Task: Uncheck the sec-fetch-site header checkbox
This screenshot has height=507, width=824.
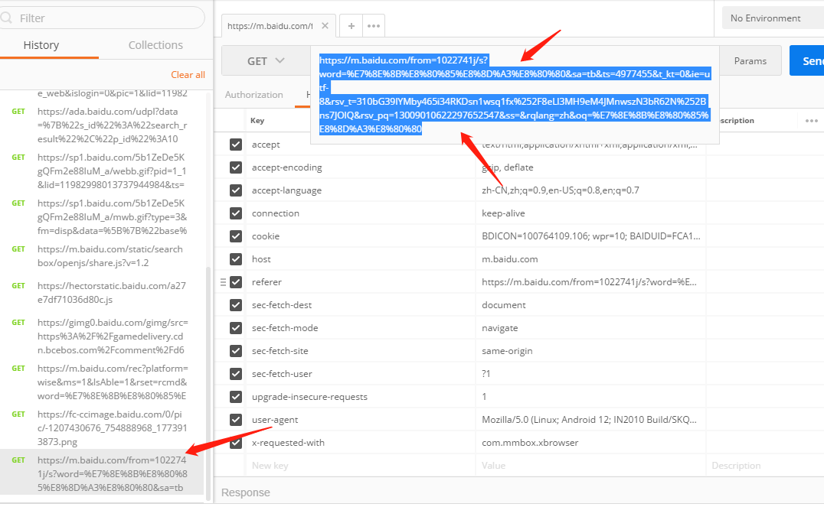Action: click(236, 351)
